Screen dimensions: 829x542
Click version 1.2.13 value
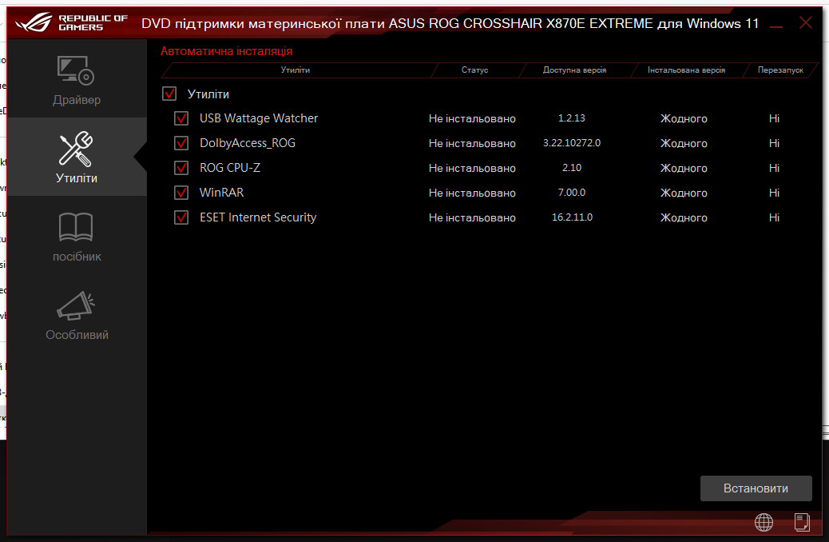coord(572,118)
